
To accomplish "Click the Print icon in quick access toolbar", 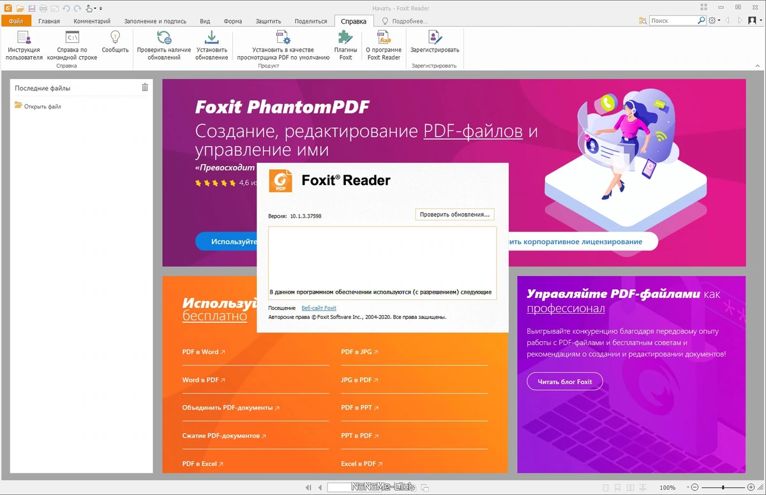I will 43,8.
